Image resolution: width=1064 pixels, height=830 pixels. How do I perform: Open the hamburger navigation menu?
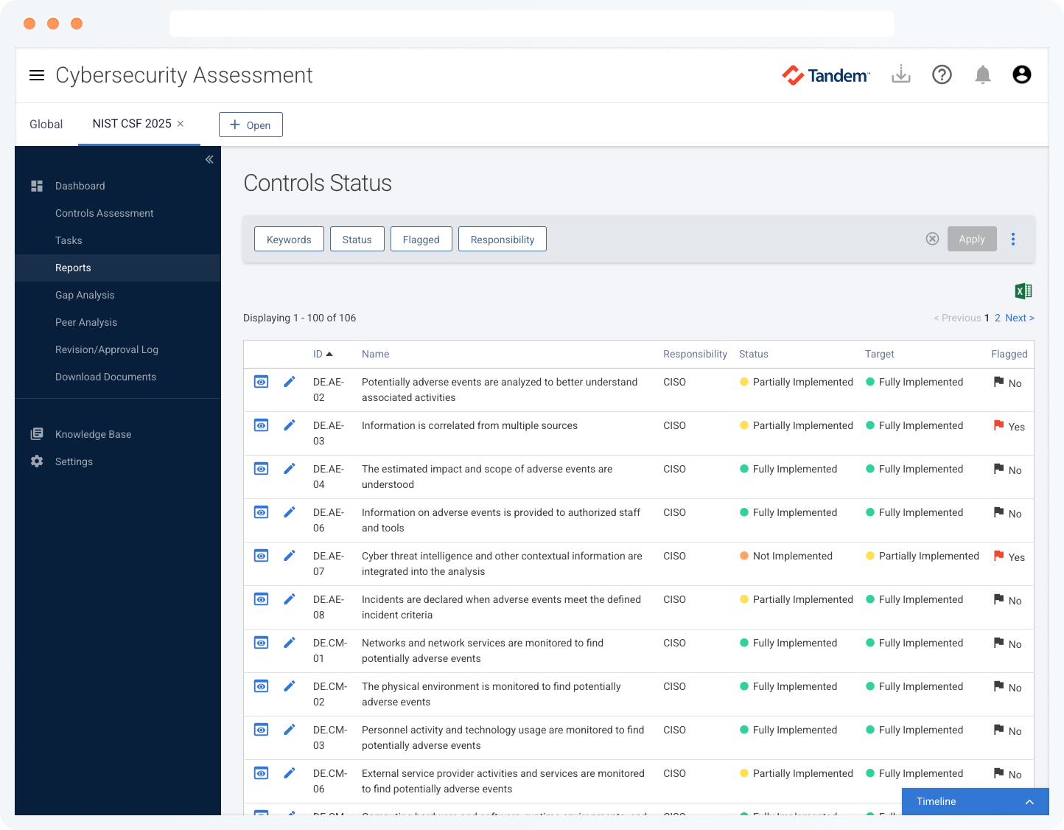pos(37,75)
